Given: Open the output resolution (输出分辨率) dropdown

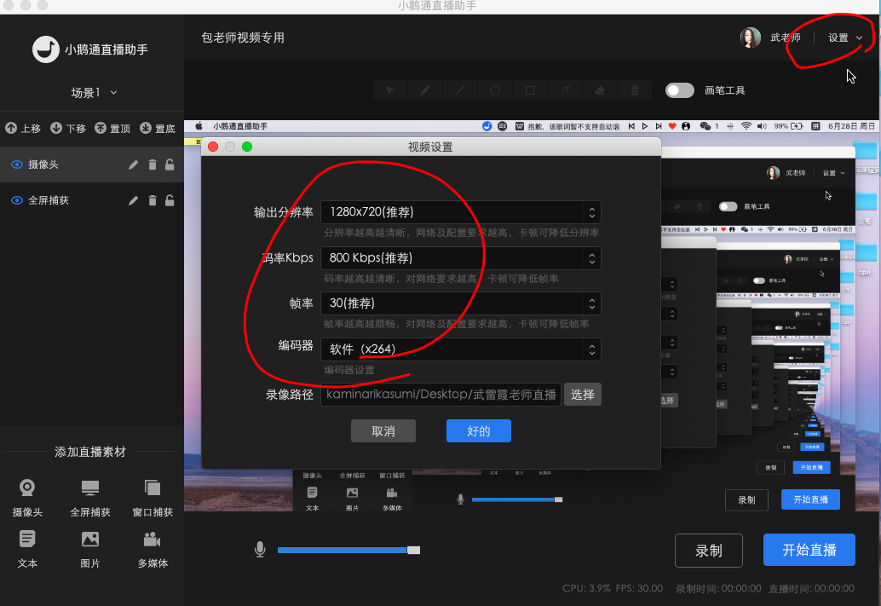Looking at the screenshot, I should (x=592, y=212).
